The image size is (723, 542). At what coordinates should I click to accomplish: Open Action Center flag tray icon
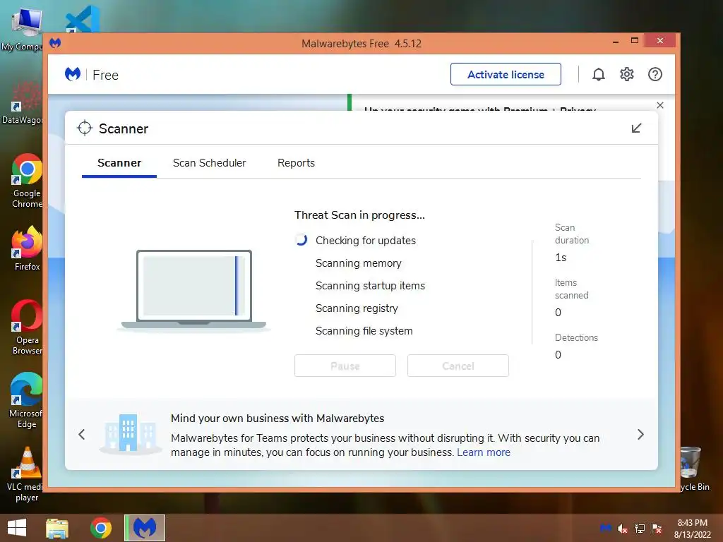coord(657,528)
